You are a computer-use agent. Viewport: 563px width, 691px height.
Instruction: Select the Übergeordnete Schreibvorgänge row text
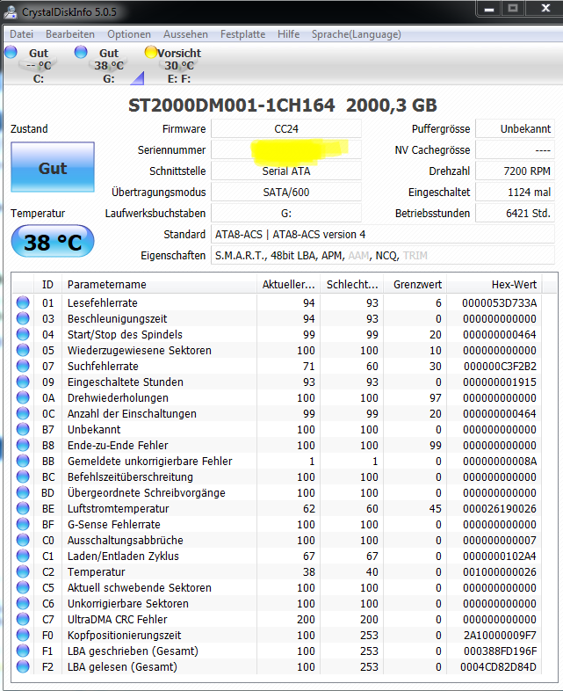pyautogui.click(x=146, y=492)
